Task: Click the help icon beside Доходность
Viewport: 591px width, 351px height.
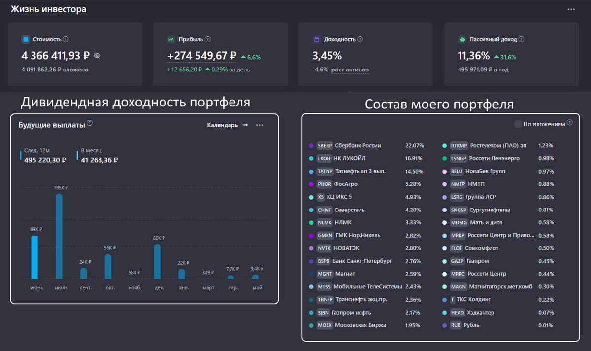Action: point(361,39)
